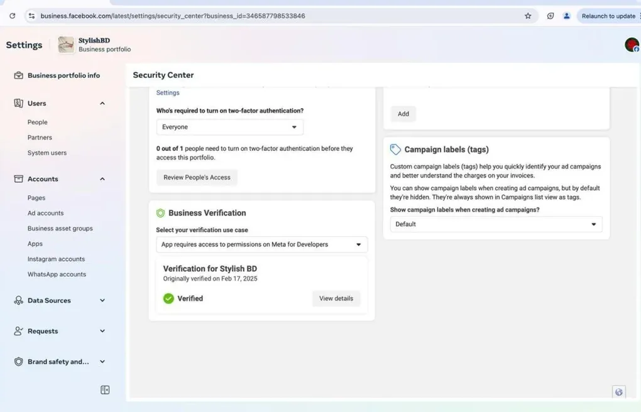The image size is (641, 412).
Task: Collapse the Users section chevron
Action: pos(102,103)
